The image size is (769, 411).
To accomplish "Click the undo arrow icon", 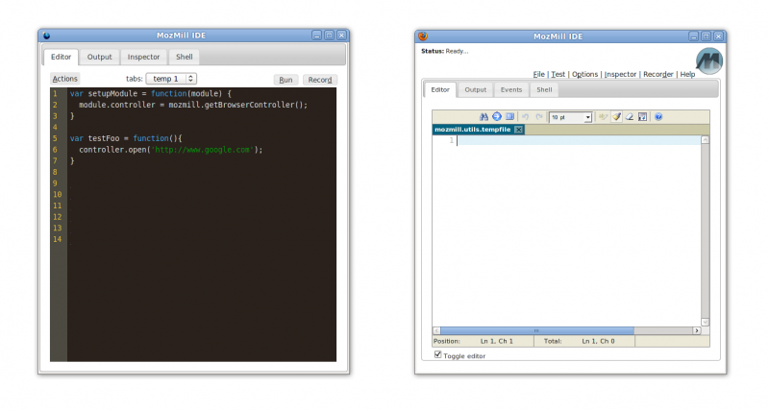I will (525, 116).
